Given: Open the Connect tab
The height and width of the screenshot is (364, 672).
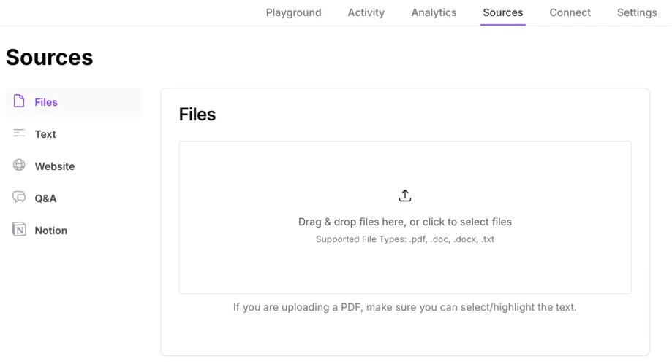Looking at the screenshot, I should point(570,12).
